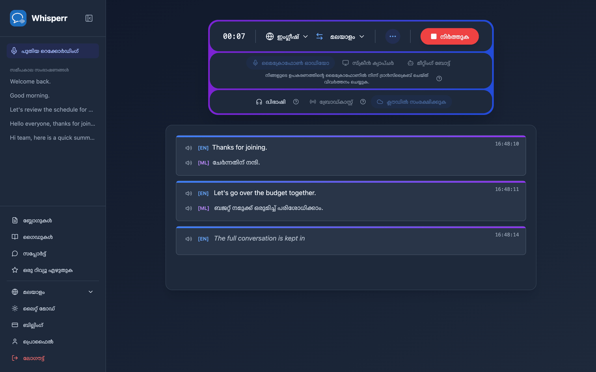Screen dimensions: 596x372
Task: Select screen capture tab (സ്ക്രീൻ ക്യാപ്ചർ)
Action: pos(368,63)
